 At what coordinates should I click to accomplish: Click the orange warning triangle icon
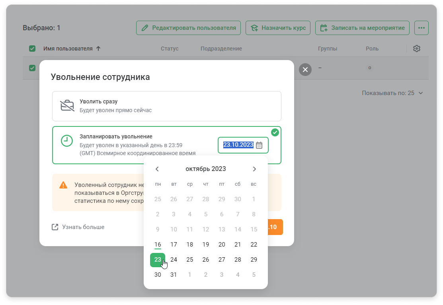pyautogui.click(x=63, y=185)
